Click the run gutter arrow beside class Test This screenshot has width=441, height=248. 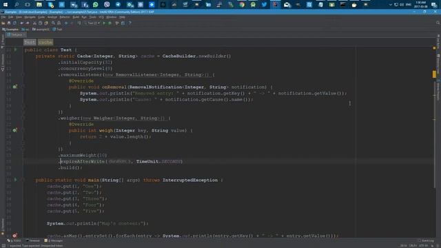pyautogui.click(x=15, y=50)
